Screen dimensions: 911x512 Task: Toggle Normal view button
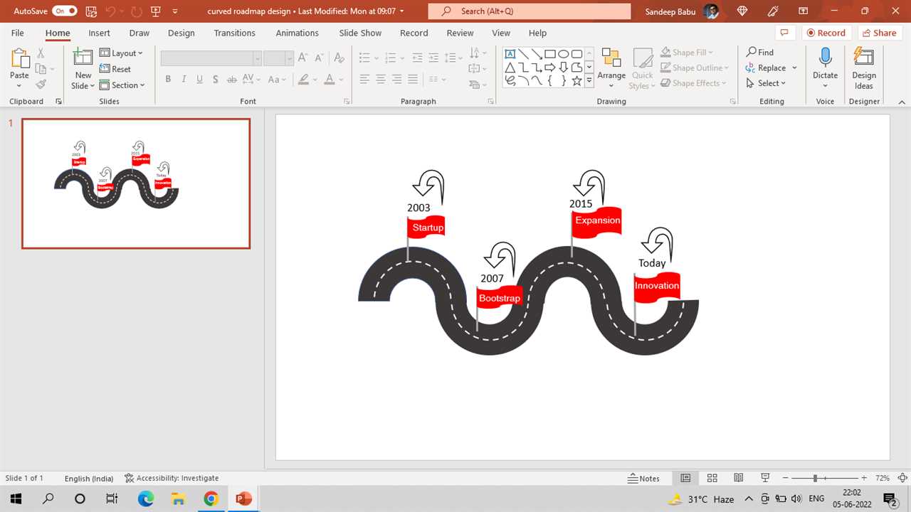[685, 479]
